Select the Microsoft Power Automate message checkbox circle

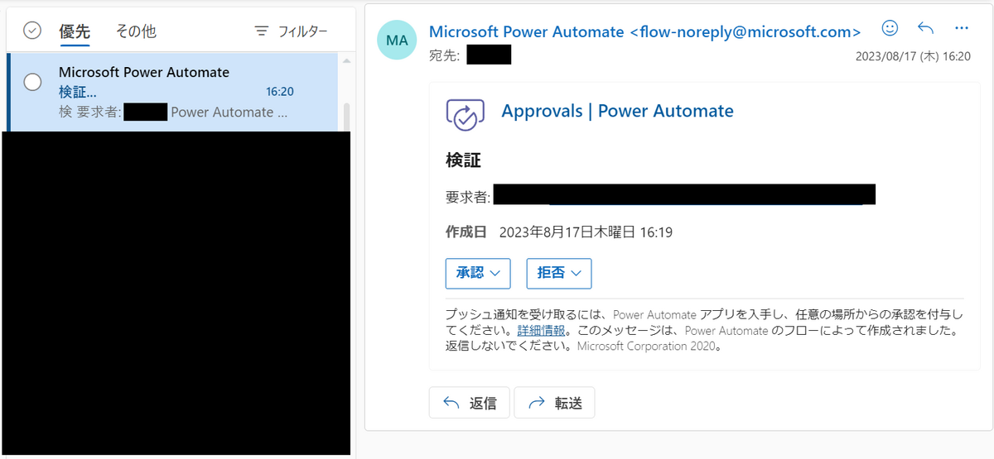pos(32,82)
